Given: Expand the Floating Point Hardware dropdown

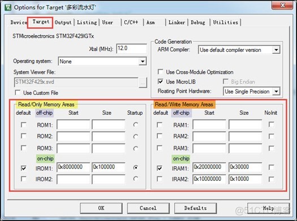Looking at the screenshot, I should (276, 92).
